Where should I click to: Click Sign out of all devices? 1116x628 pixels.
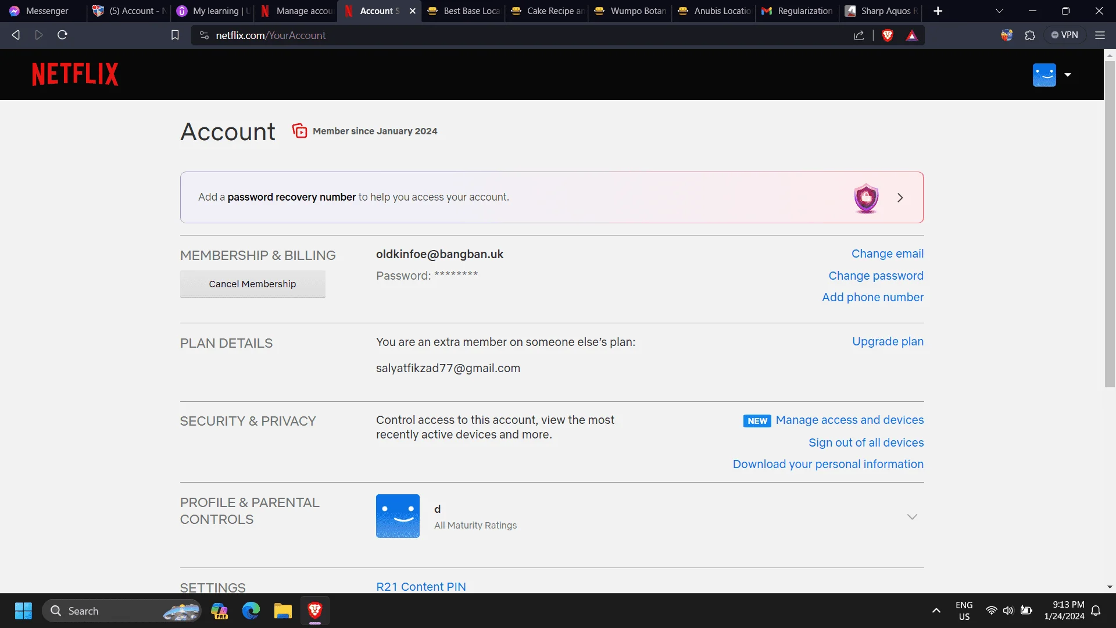tap(866, 443)
